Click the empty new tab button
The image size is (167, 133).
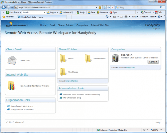[69, 17]
